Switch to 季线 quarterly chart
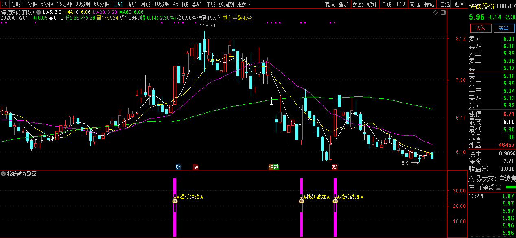 [197, 4]
